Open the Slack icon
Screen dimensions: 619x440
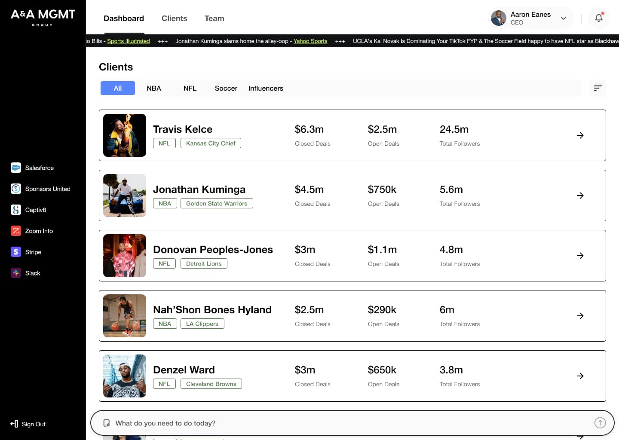(16, 273)
